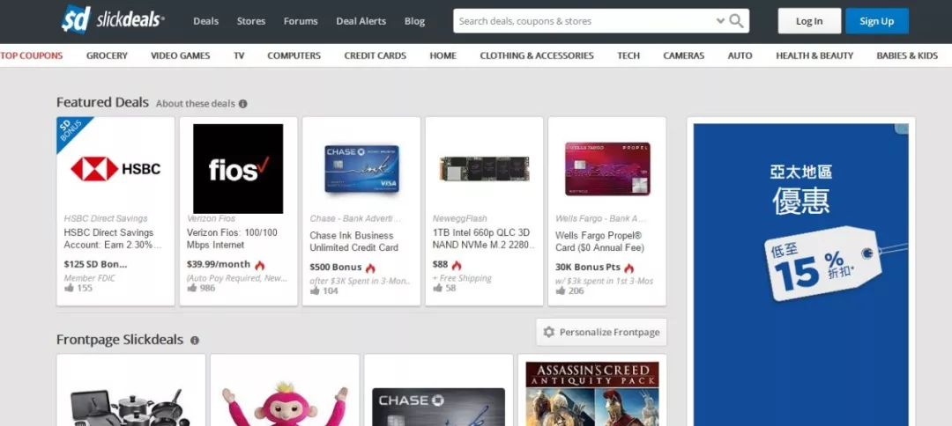This screenshot has width=952, height=426.
Task: Select the Home category
Action: click(x=443, y=55)
